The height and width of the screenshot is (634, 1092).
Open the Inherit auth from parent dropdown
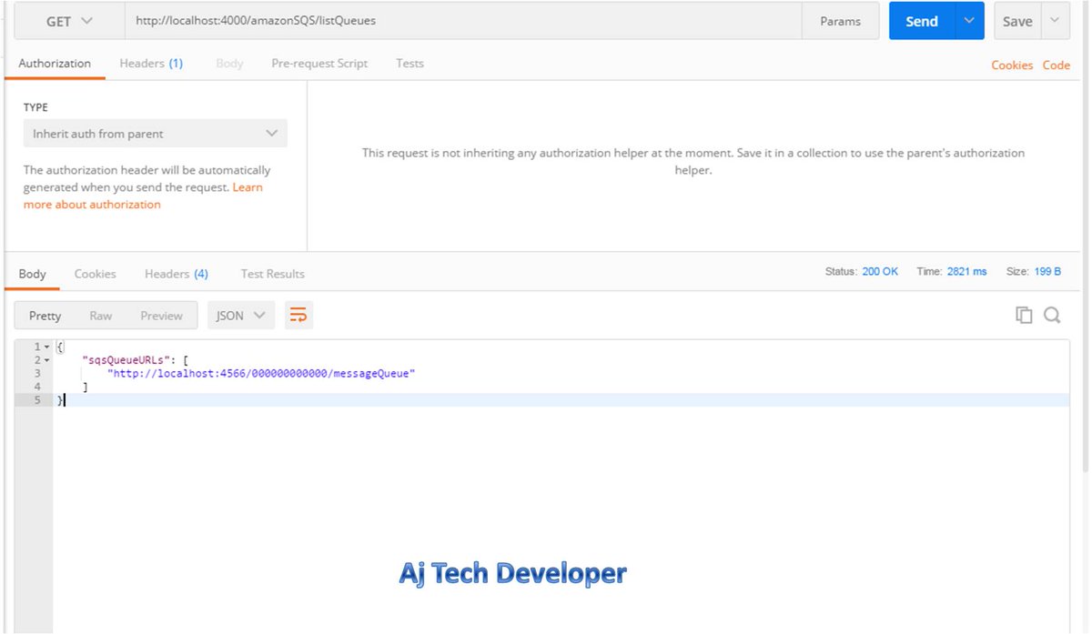coord(155,134)
